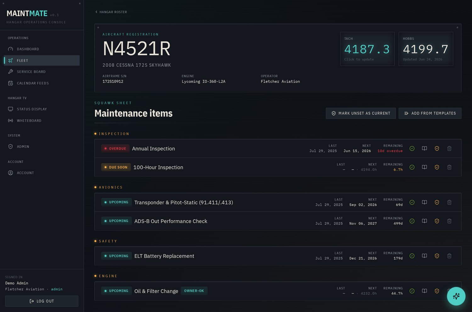
Task: Click shield icon on ADS-B Out row
Action: point(437,221)
